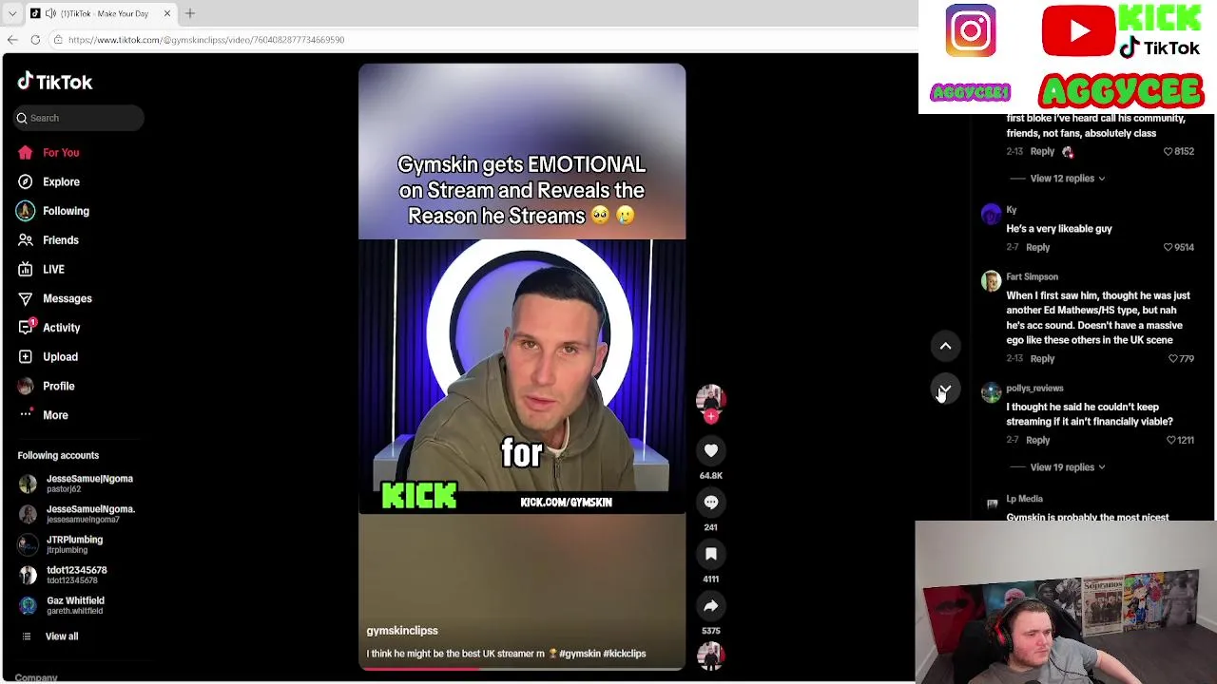Open comments via the speech bubble icon
The image size is (1217, 684).
711,503
